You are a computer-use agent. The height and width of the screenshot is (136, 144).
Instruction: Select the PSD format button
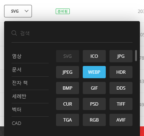(94, 104)
